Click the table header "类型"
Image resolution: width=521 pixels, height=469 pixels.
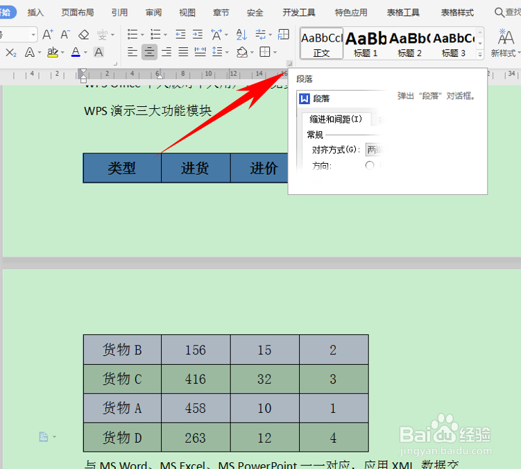pyautogui.click(x=122, y=168)
